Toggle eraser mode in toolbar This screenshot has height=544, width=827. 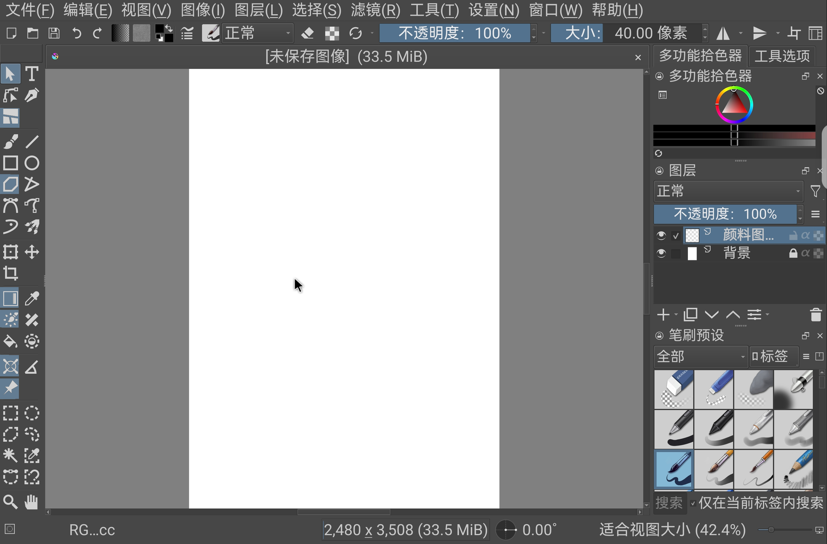coord(308,33)
